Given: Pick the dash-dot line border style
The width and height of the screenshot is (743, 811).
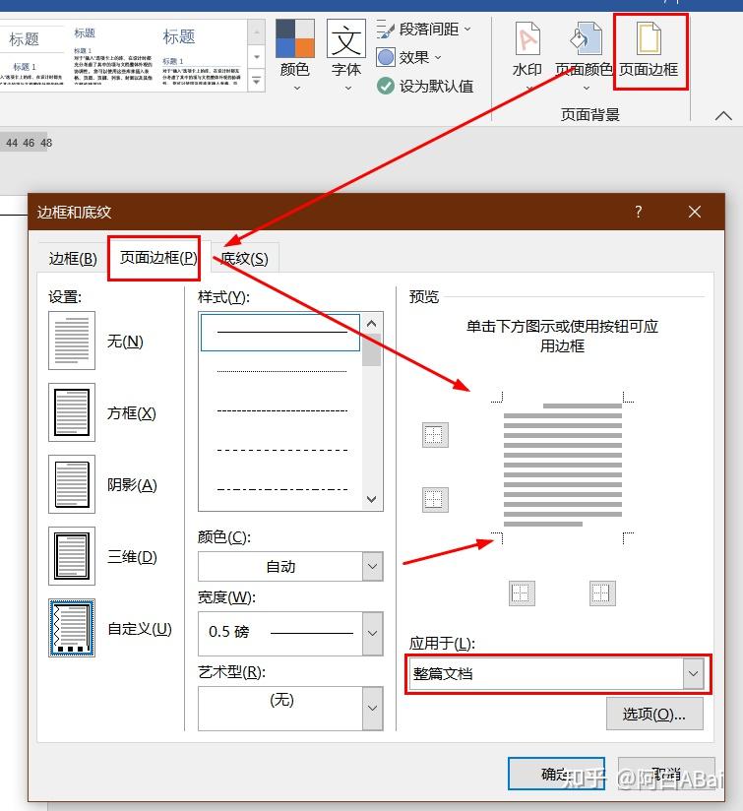Looking at the screenshot, I should 280,489.
